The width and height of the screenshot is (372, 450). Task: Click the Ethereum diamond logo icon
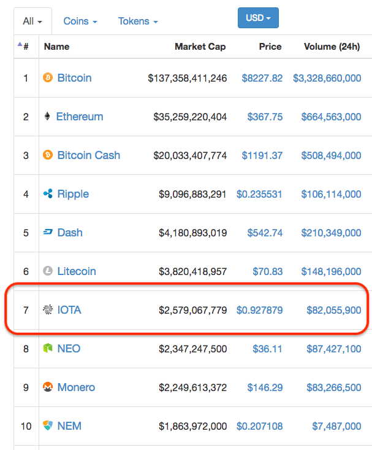(47, 117)
